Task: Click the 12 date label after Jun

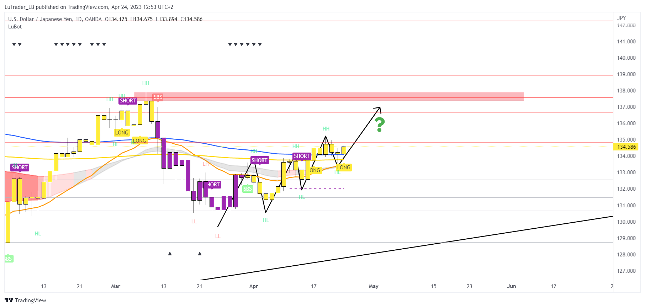Action: 554,286
